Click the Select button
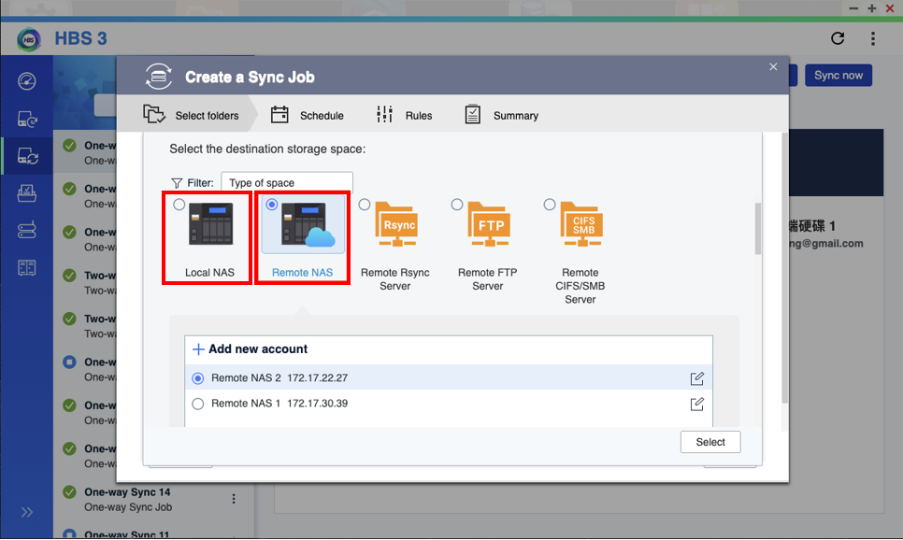The width and height of the screenshot is (903, 540). click(x=710, y=442)
